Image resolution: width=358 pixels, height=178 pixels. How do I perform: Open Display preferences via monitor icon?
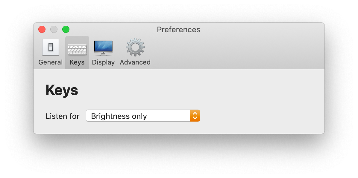103,48
